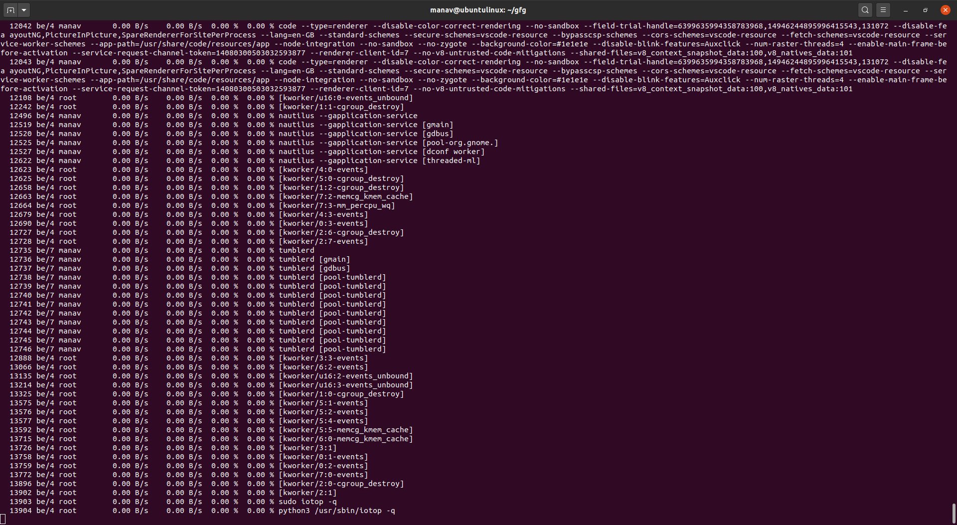Click PID 12735 tumblerd row
The height and width of the screenshot is (525, 957).
point(162,250)
